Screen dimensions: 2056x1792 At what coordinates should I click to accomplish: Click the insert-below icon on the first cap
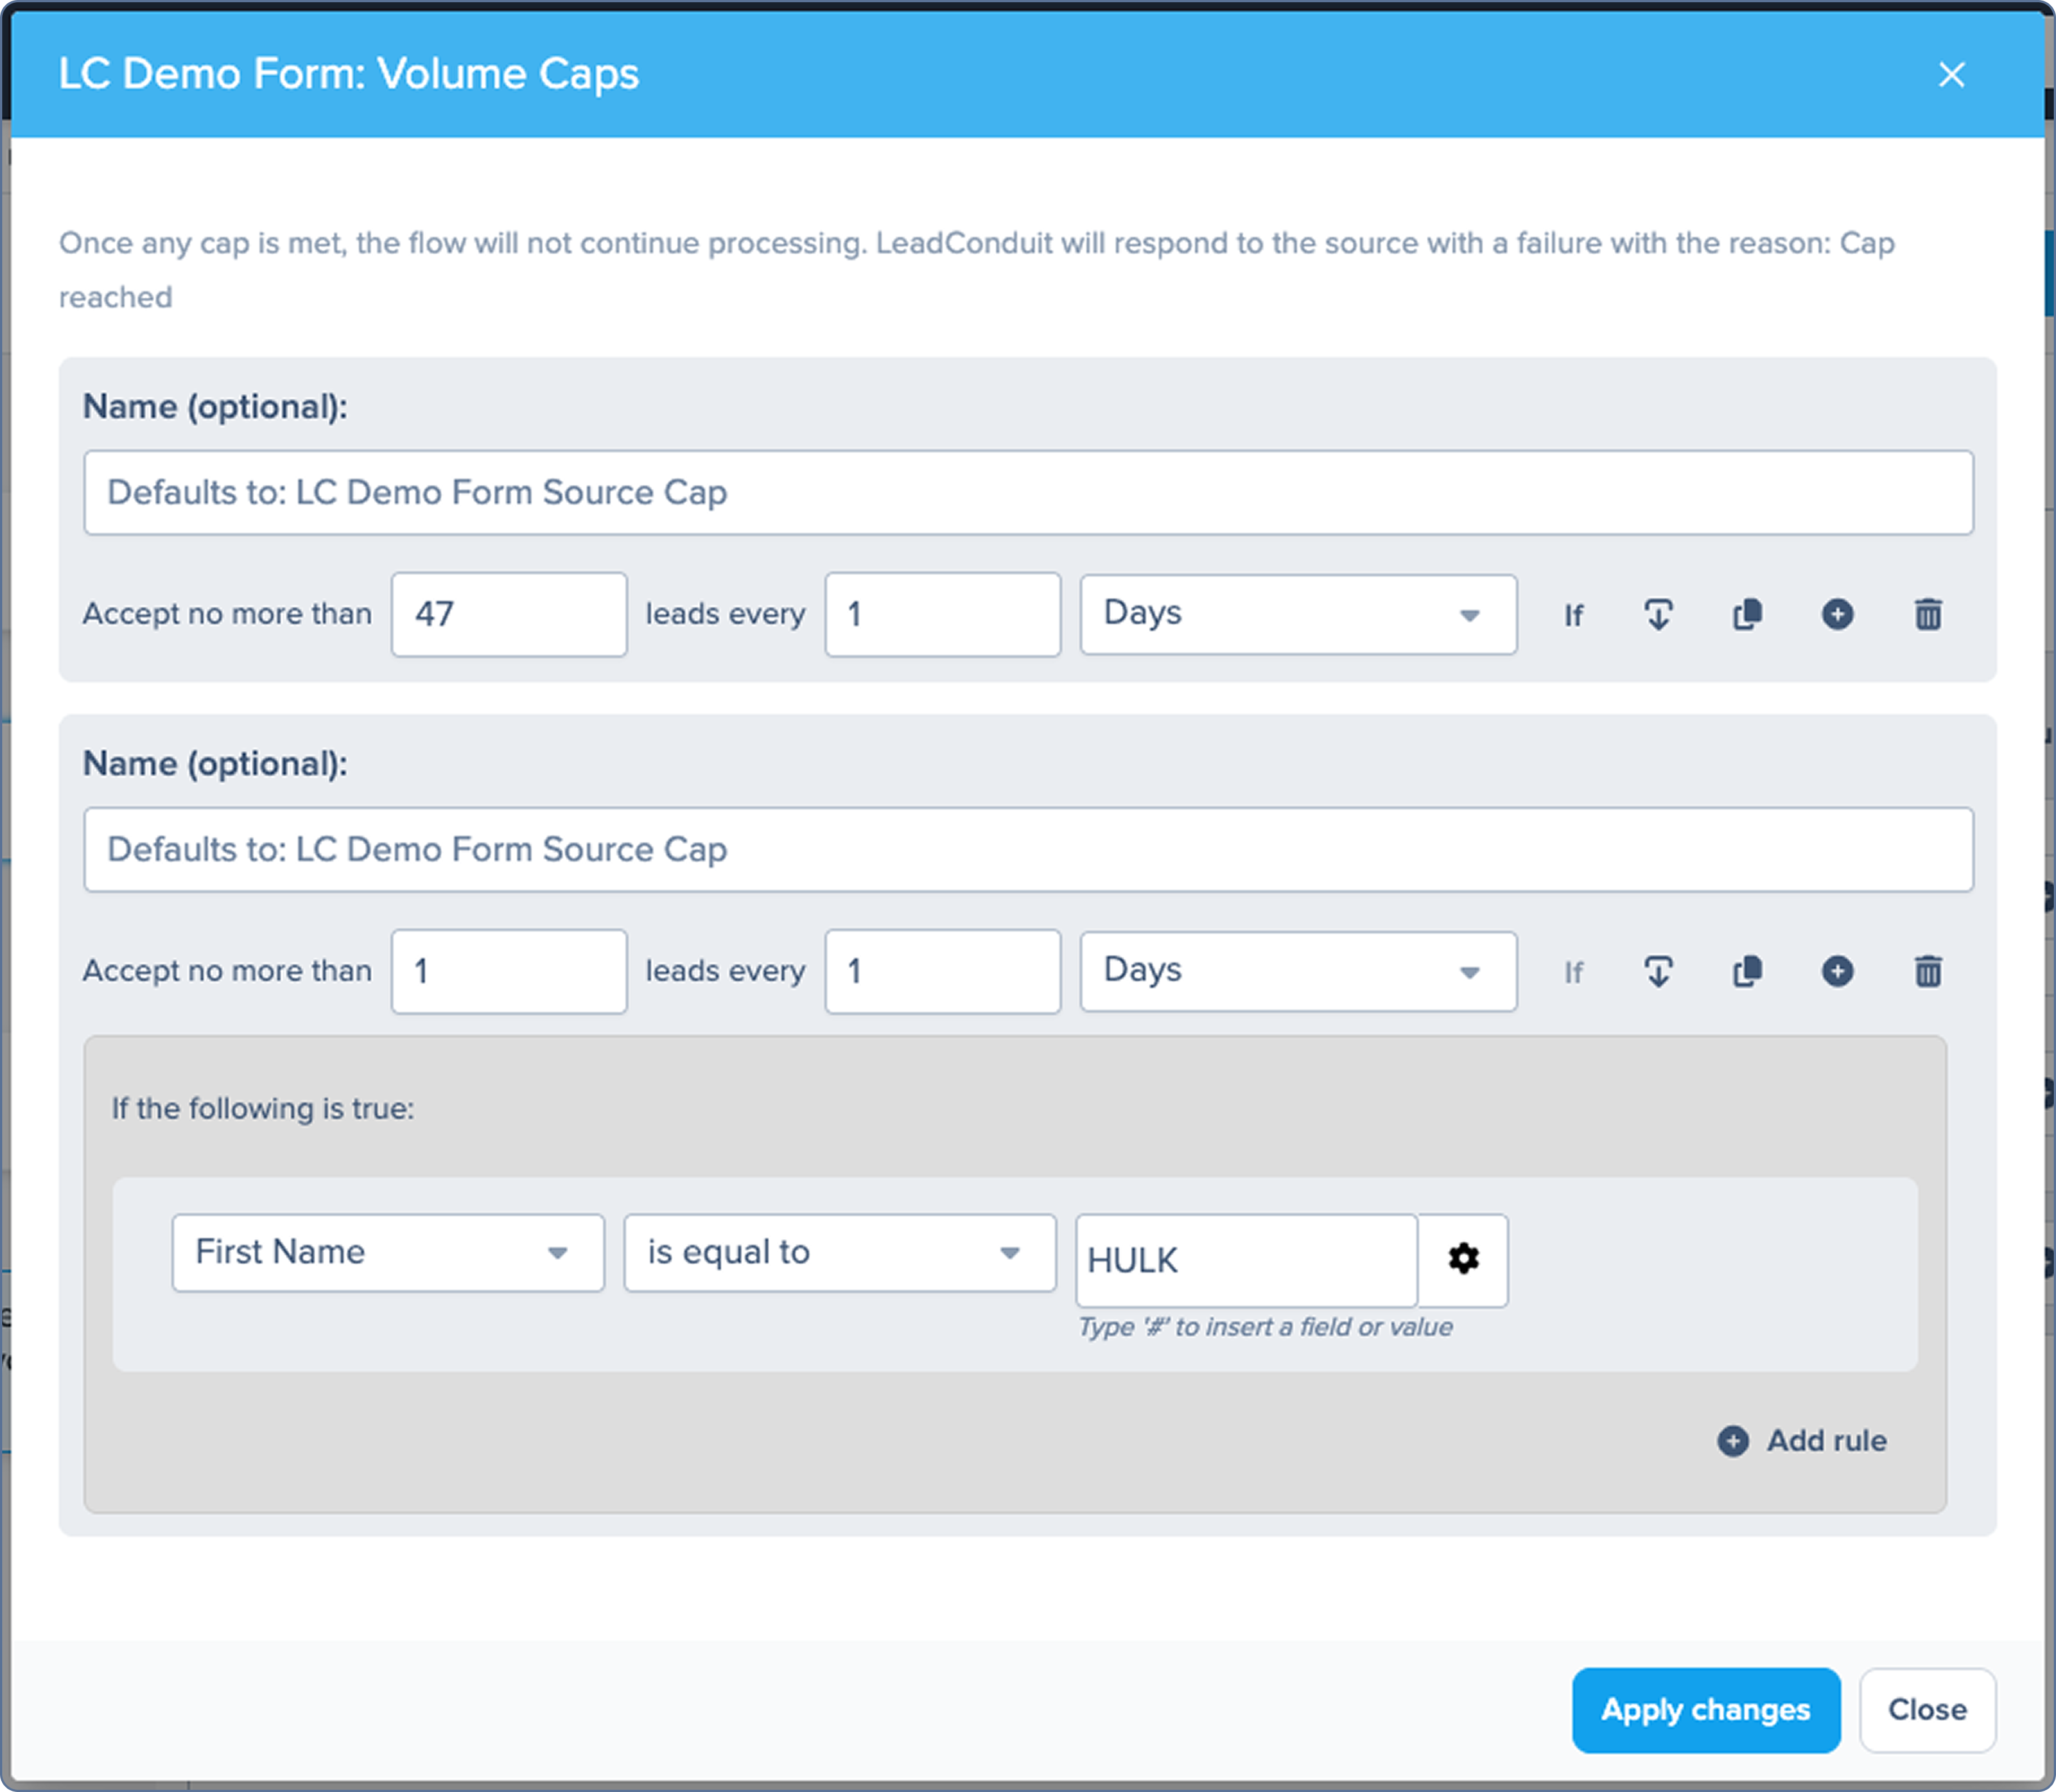pos(1658,614)
